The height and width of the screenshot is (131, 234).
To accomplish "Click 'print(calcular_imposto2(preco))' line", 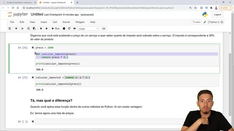I will pos(58,84).
